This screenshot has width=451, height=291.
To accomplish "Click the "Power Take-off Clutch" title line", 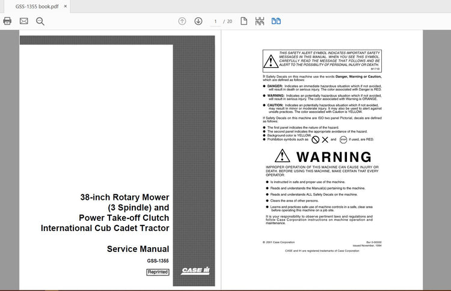I will 124,218.
